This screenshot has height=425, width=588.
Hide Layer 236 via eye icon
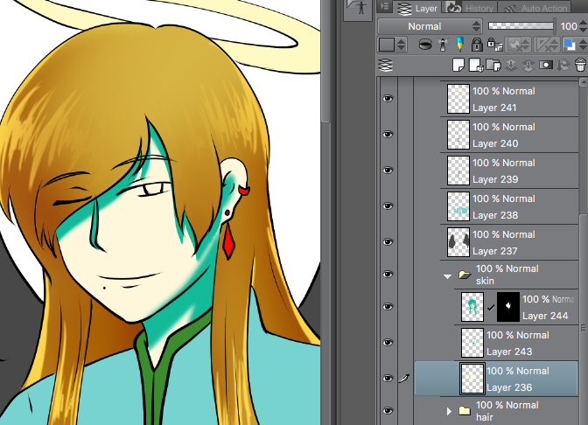click(388, 378)
